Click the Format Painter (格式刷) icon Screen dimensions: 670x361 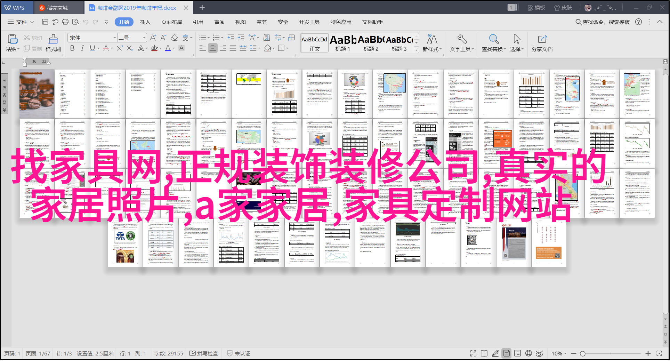point(53,39)
